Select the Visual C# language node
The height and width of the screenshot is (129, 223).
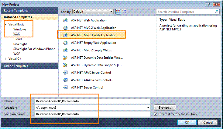[x=15, y=59]
